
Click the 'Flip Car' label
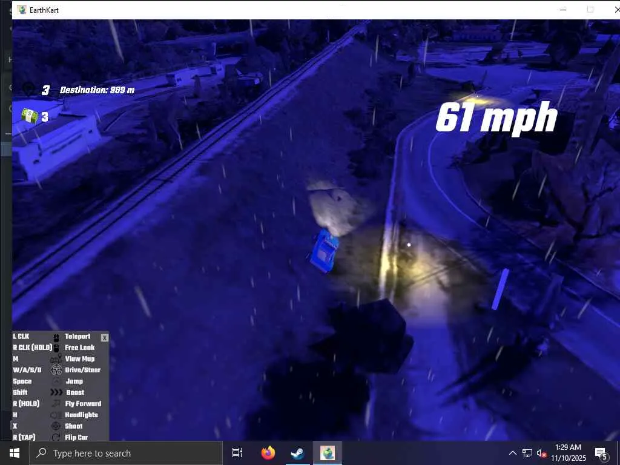(76, 437)
